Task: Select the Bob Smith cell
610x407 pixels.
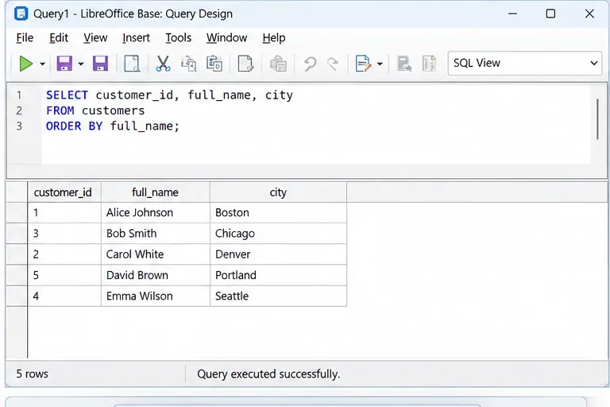Action: 156,234
